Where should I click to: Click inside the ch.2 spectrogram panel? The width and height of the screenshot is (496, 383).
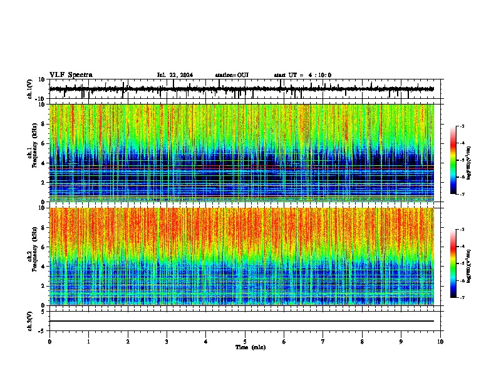point(241,257)
